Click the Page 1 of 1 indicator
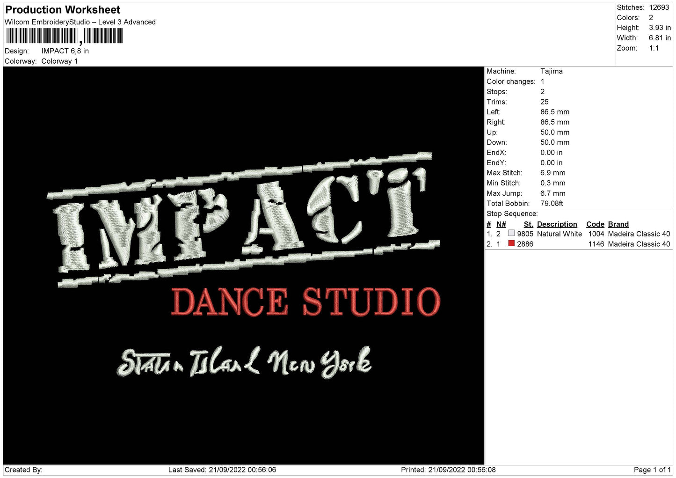The width and height of the screenshot is (676, 478). coord(653,470)
